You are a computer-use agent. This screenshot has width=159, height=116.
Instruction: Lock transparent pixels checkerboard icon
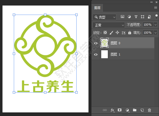105,33
